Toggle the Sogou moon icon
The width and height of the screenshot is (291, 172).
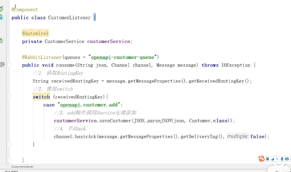point(272,159)
